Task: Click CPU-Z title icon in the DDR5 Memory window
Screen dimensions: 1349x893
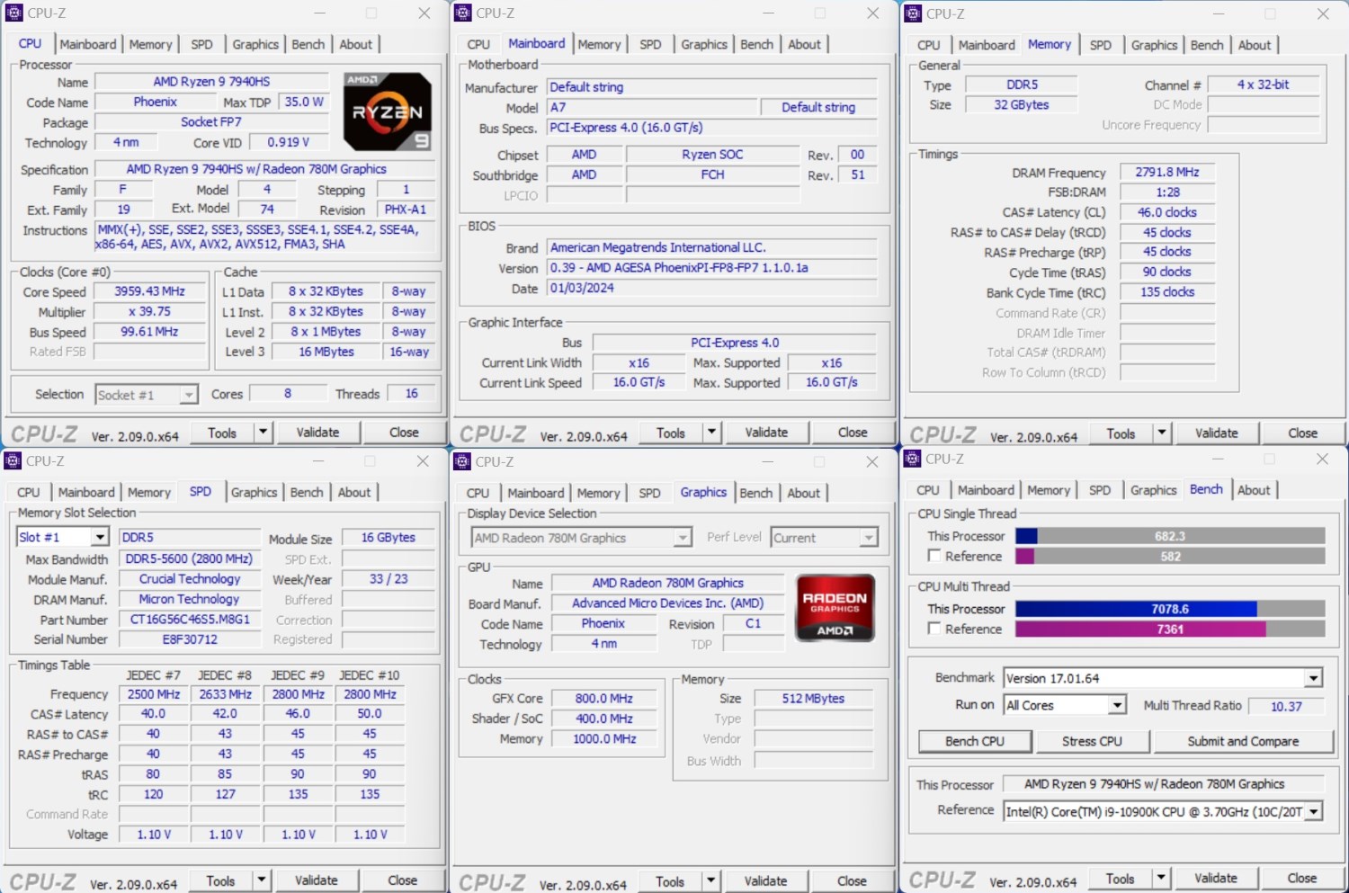Action: [x=913, y=13]
